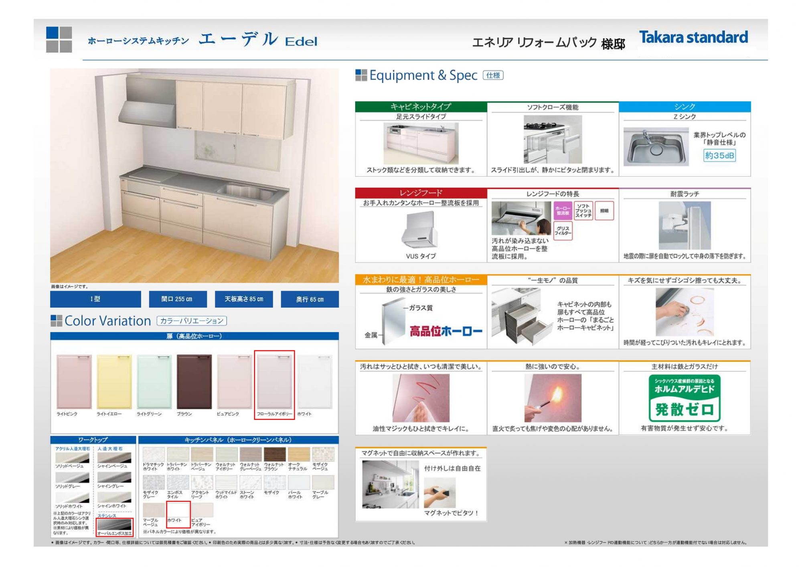Select ストーンホワイト kitchen panel swatch
Viewport: 802px width, 567px height.
coord(251,482)
